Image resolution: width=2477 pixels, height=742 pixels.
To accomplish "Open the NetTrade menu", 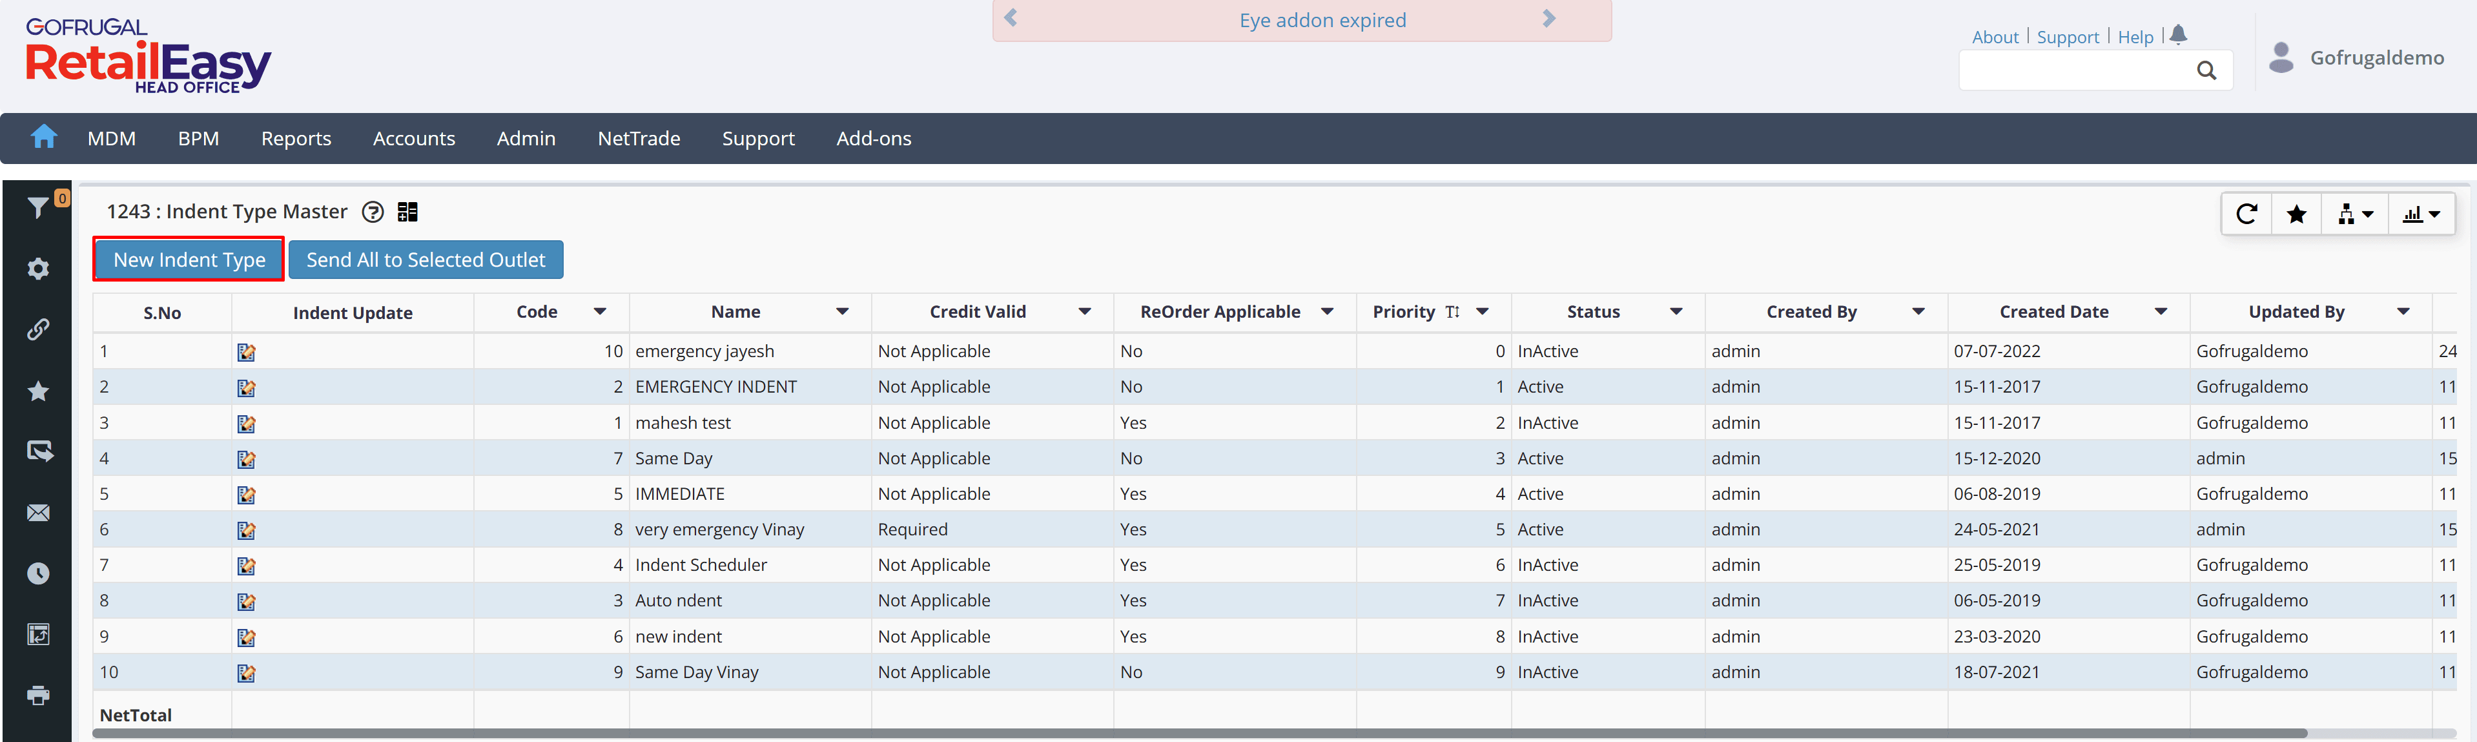I will 639,138.
